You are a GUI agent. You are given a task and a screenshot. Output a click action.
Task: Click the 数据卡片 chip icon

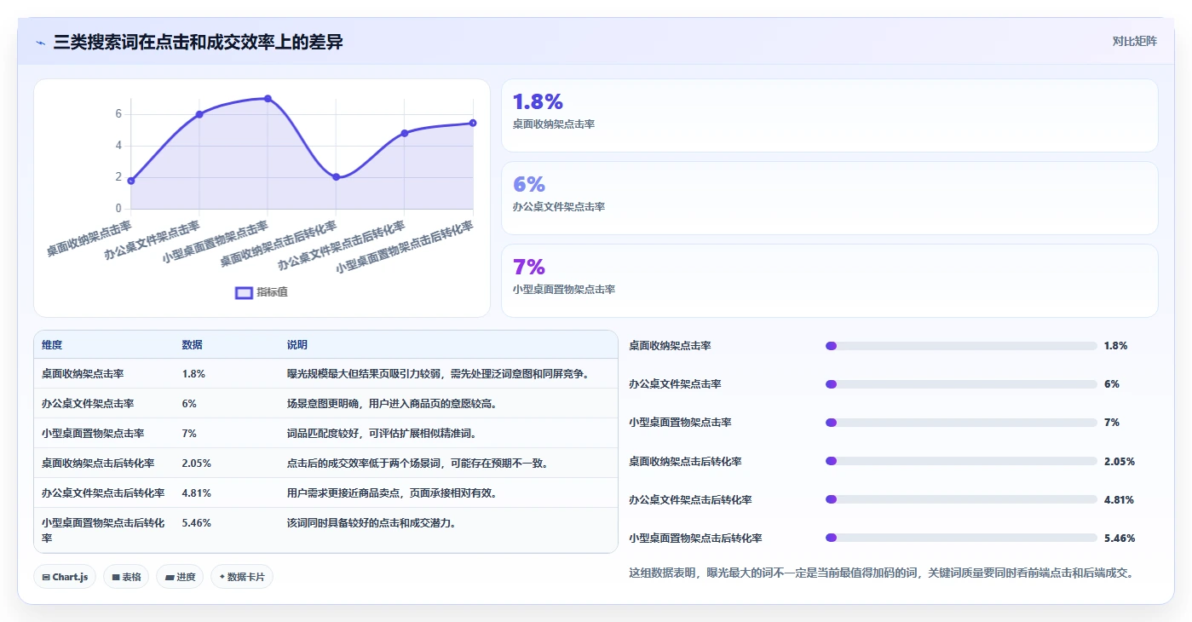coord(222,577)
